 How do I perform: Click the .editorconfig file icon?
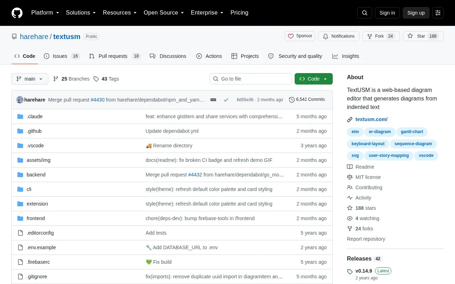point(20,233)
